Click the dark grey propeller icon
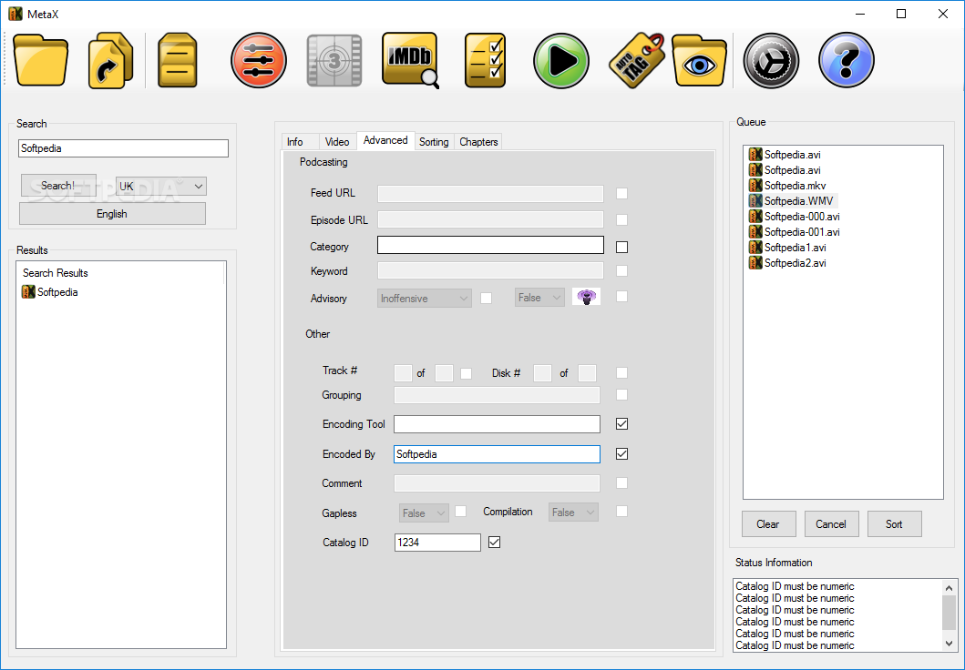This screenshot has width=965, height=670. pyautogui.click(x=771, y=60)
